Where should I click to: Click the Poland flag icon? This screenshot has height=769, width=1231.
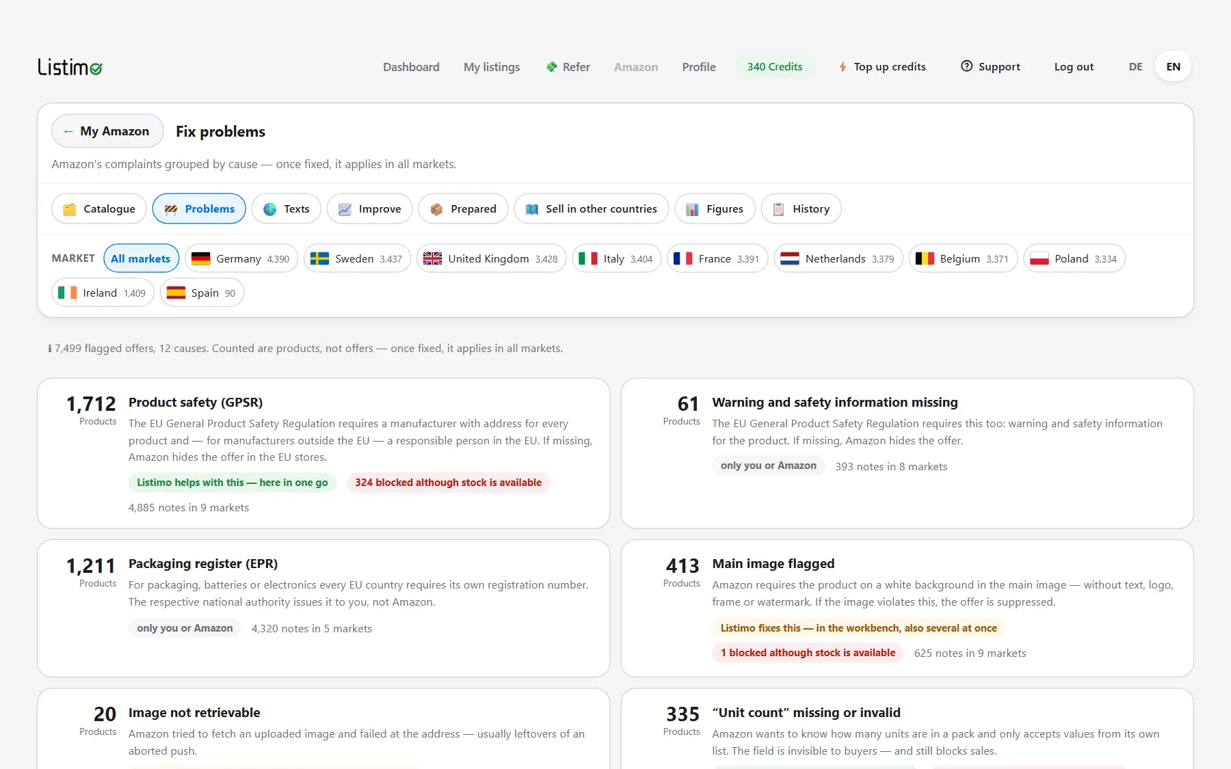pyautogui.click(x=1040, y=258)
